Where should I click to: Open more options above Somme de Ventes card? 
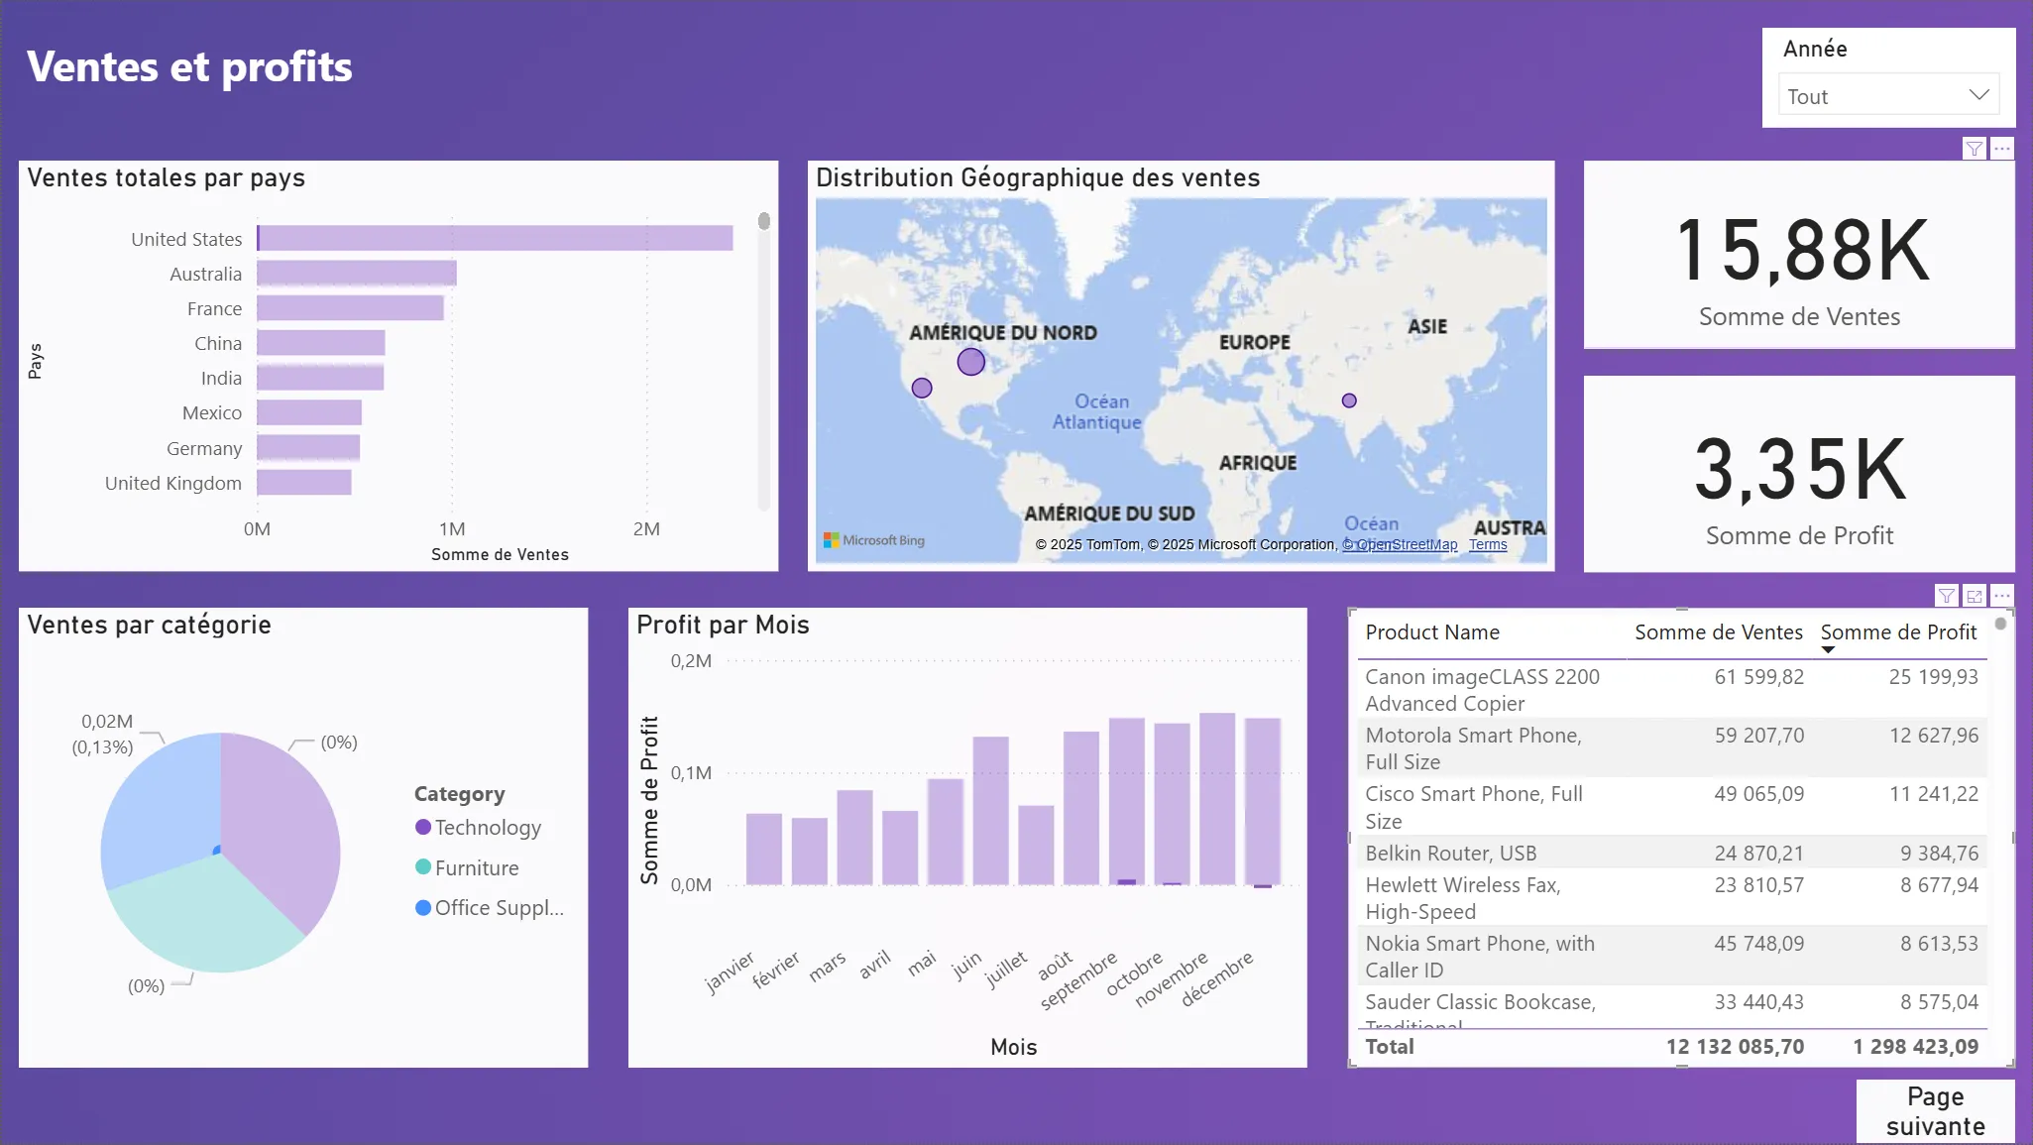coord(2002,149)
